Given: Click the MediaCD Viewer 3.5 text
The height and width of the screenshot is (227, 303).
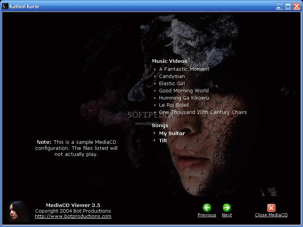Looking at the screenshot, I should pyautogui.click(x=73, y=205).
